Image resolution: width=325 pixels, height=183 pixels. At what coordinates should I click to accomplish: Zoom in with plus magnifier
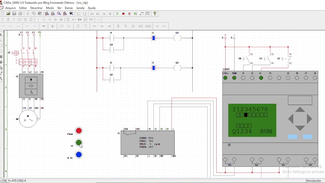click(47, 14)
